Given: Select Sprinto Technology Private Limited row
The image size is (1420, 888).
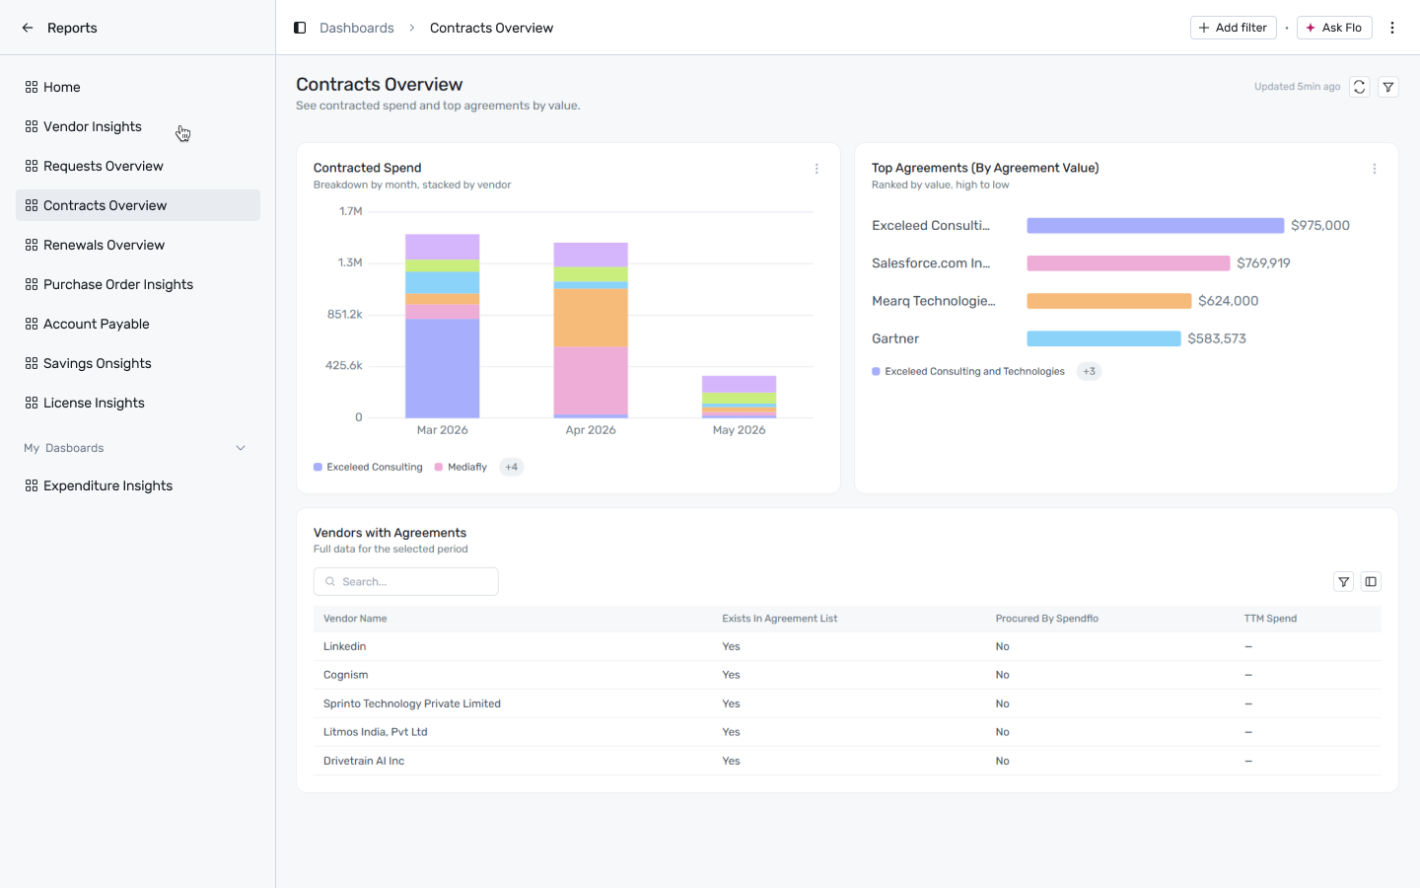Looking at the screenshot, I should [847, 703].
